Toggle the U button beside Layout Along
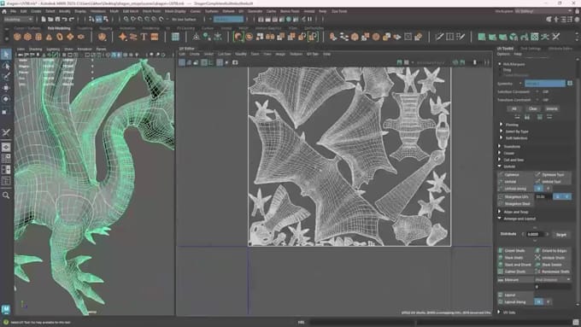Viewport: 581px width, 327px height. point(539,302)
